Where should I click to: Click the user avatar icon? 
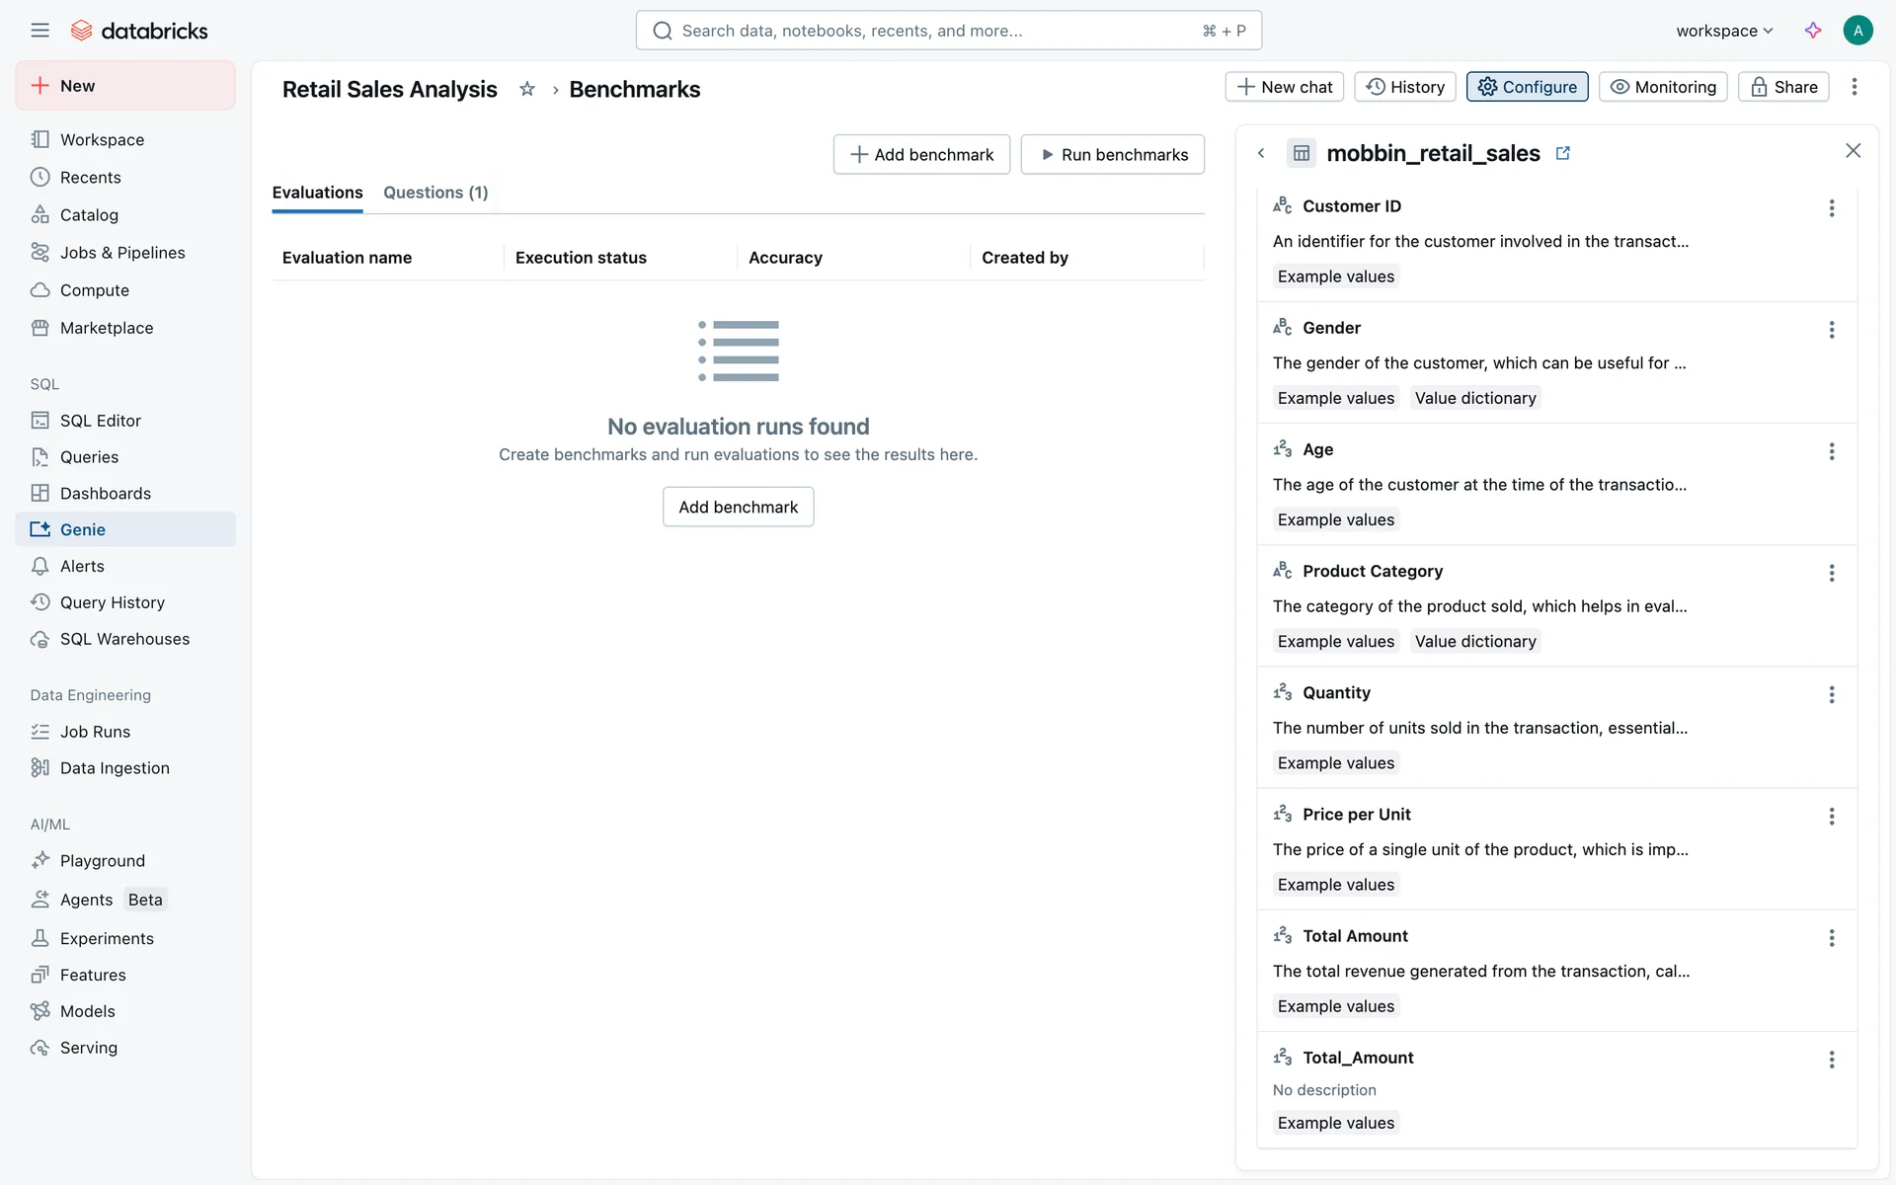point(1857,31)
